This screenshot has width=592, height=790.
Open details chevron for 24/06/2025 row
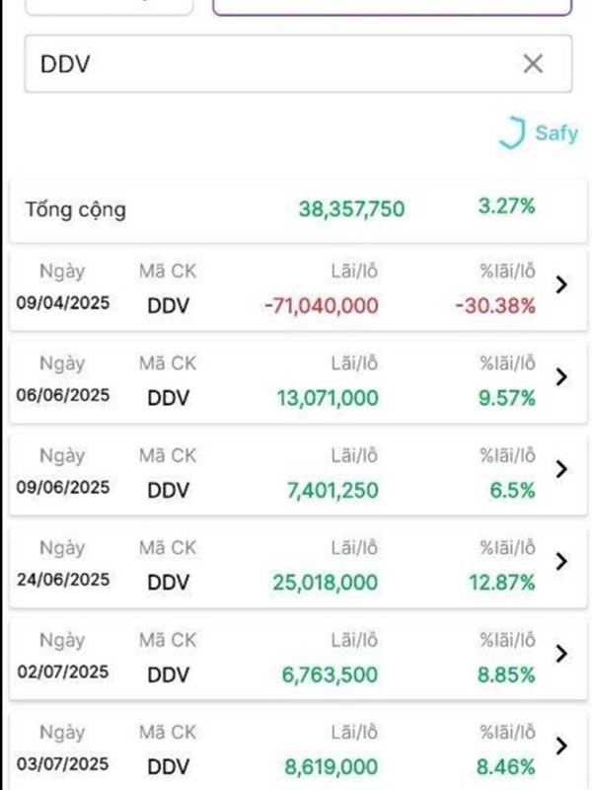coord(561,561)
